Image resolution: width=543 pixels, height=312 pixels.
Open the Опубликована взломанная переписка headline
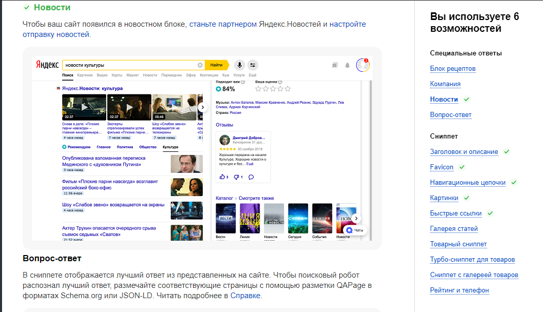(104, 161)
